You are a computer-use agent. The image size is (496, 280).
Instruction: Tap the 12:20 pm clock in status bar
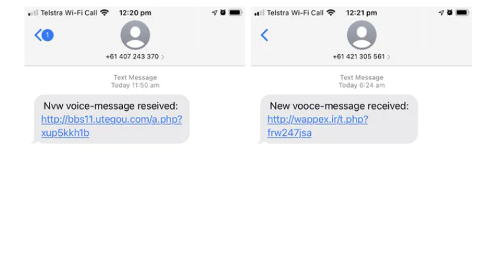[x=135, y=13]
